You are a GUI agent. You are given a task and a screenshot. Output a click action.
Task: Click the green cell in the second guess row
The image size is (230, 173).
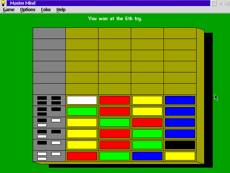click(147, 145)
